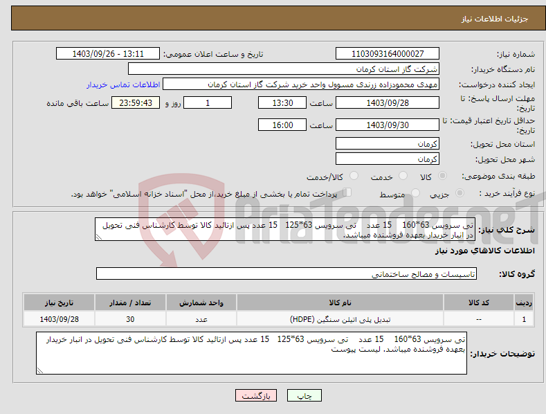Click the گروه کالا field تاسیسات و مصالح ساختمانی

[x=286, y=274]
